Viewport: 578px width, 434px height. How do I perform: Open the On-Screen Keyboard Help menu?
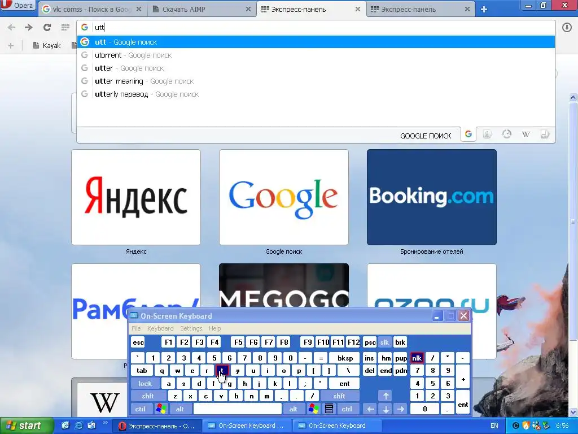tap(215, 328)
